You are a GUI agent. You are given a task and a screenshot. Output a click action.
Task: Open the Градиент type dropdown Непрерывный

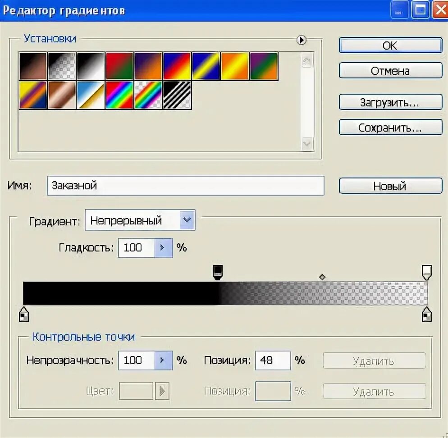point(140,220)
